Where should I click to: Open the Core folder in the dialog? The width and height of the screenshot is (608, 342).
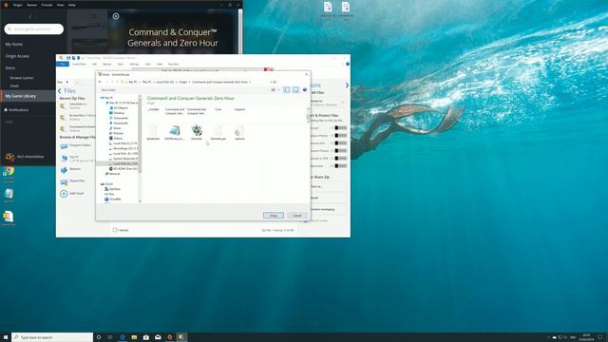[218, 109]
